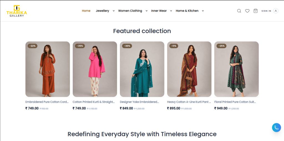Screen dimensions: 284x141
Task: Open the green floral suit image
Action: tap(236, 69)
